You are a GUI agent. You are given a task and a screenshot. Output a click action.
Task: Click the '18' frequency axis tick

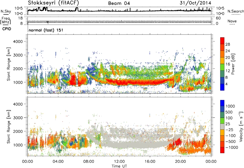20,18
